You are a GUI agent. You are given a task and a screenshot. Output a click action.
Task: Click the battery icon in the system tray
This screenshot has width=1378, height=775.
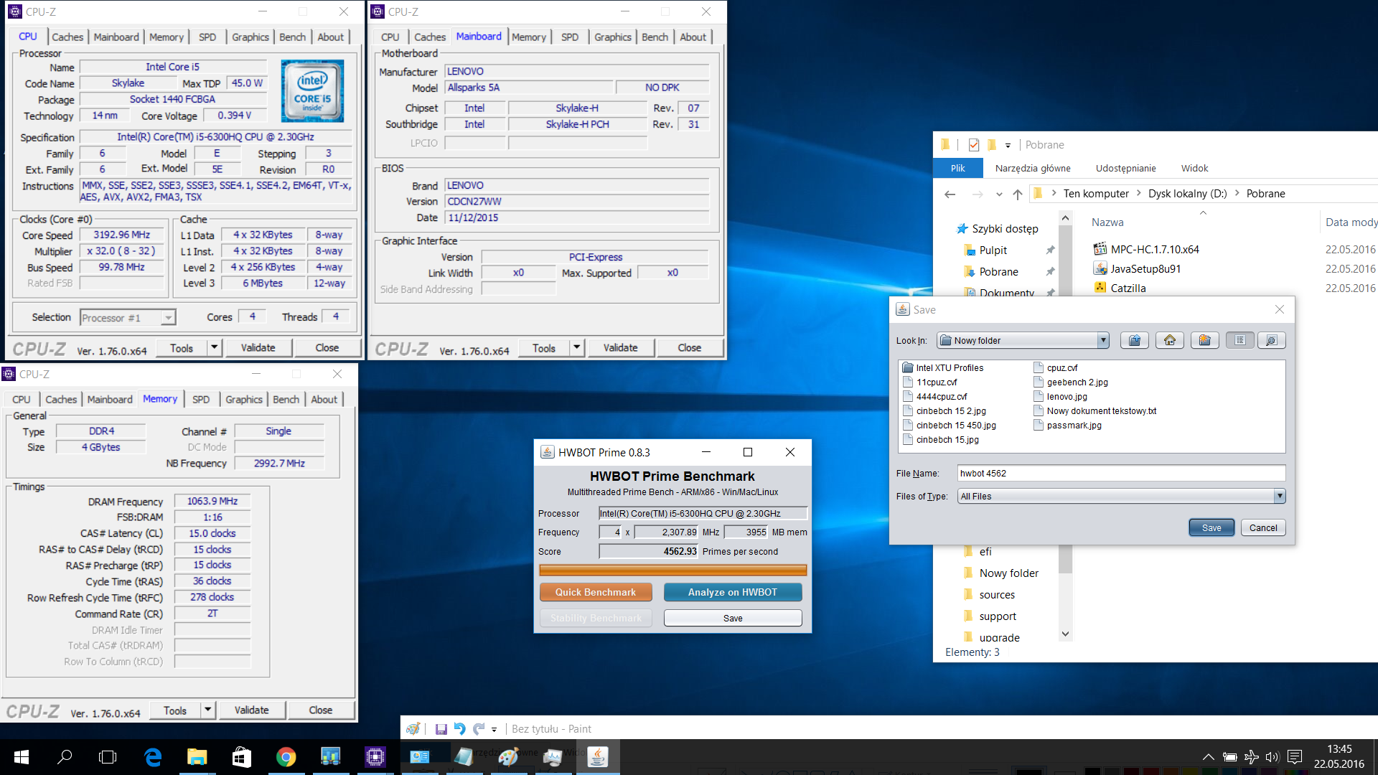[x=1229, y=757]
